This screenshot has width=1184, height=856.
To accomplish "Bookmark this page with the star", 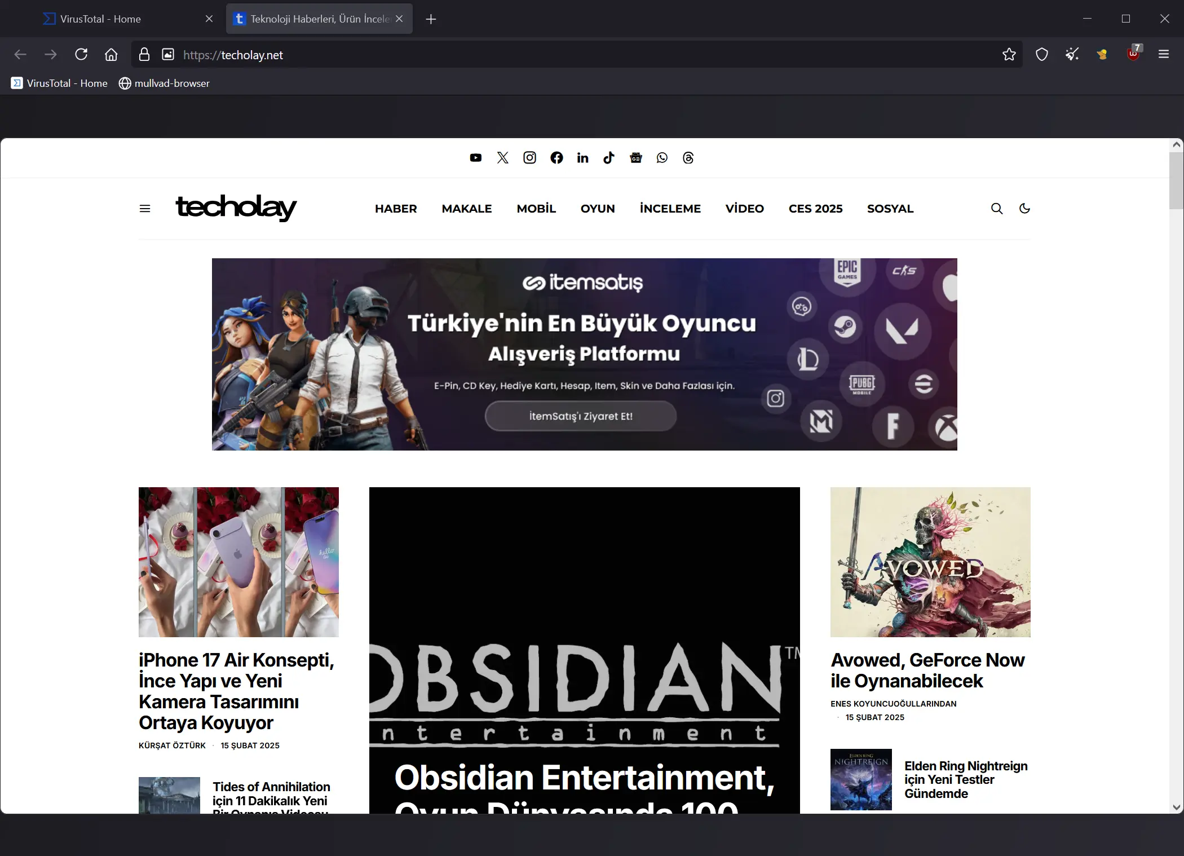I will 1009,55.
